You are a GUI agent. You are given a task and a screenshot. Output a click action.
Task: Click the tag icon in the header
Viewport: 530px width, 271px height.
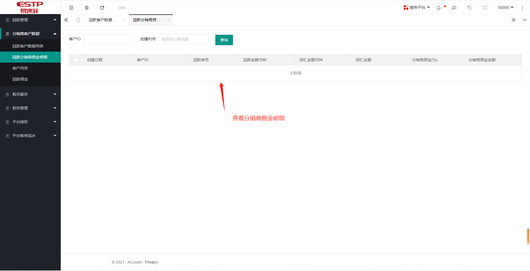point(469,7)
